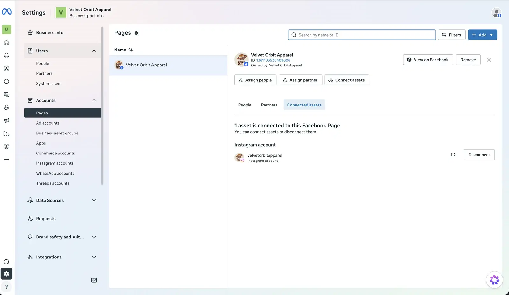The height and width of the screenshot is (295, 509).
Task: Click the search magnifier icon in rail
Action: click(6, 262)
